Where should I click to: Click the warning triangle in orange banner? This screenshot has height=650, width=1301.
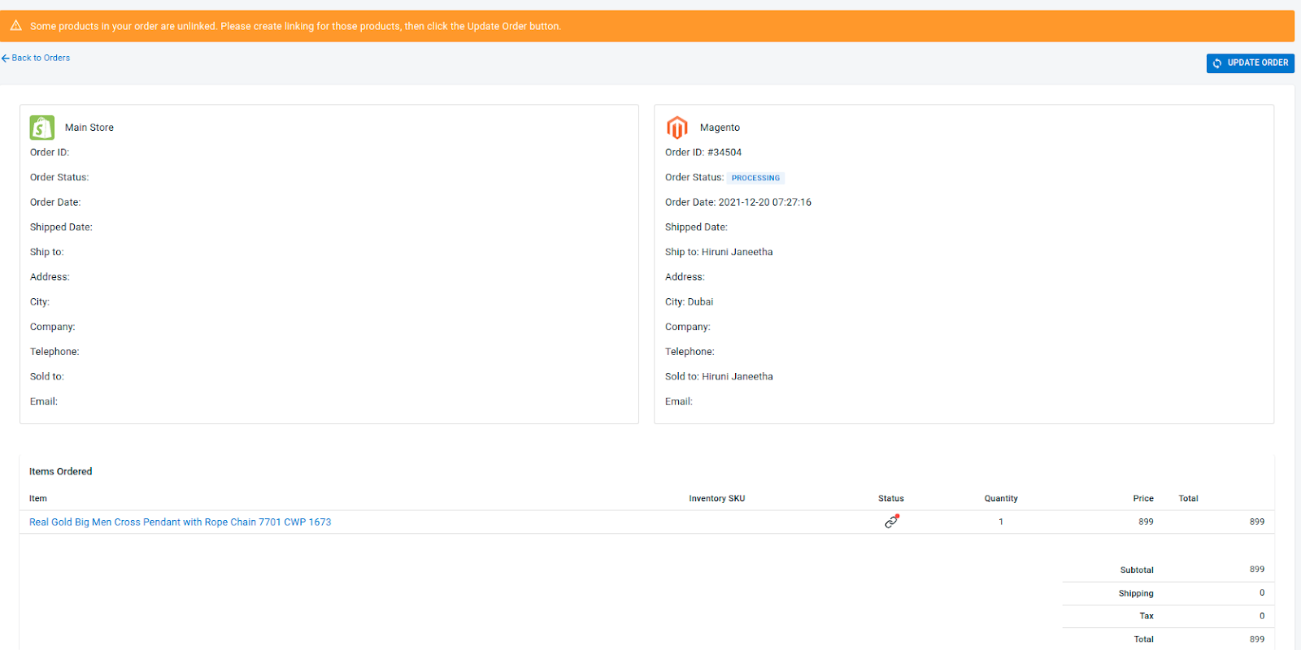[x=15, y=26]
